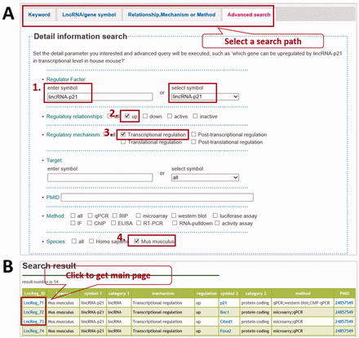The image size is (359, 338).
Task: Tick the qPCR method checkbox
Action: click(90, 216)
